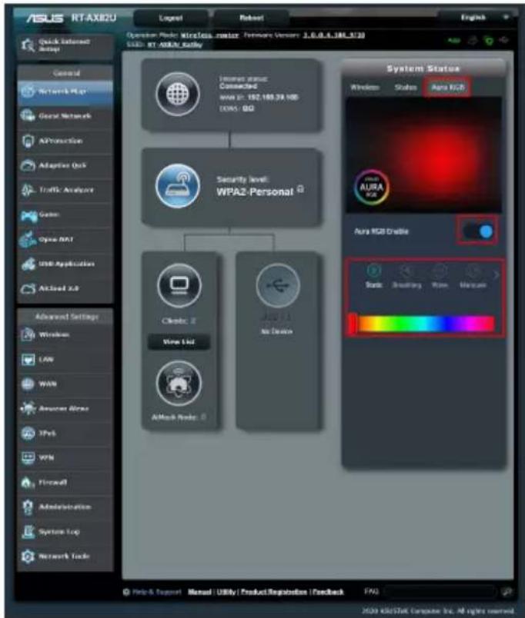This screenshot has height=618, width=525.
Task: Switch to the Aura RGB tab
Action: coord(447,87)
